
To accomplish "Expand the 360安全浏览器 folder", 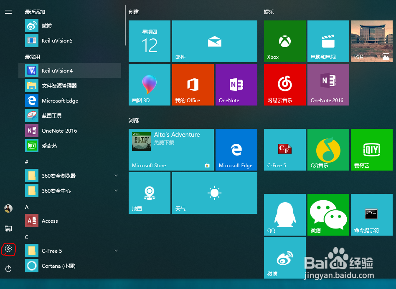I will (116, 176).
